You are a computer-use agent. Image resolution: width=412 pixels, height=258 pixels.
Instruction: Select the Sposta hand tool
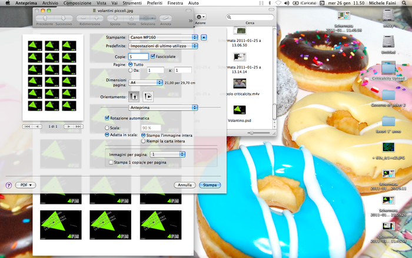tap(115, 18)
